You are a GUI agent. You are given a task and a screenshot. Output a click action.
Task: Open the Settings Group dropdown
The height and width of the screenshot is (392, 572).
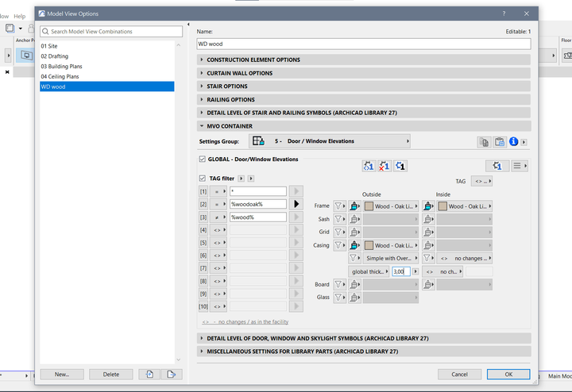(330, 141)
